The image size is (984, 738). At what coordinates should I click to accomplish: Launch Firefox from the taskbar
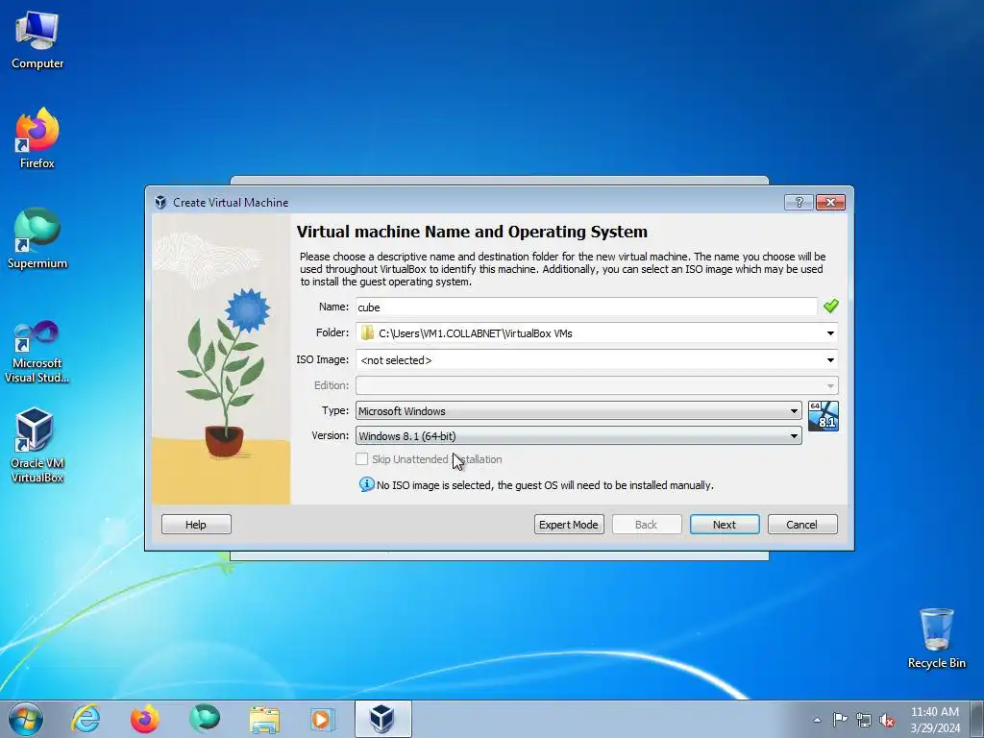click(145, 719)
